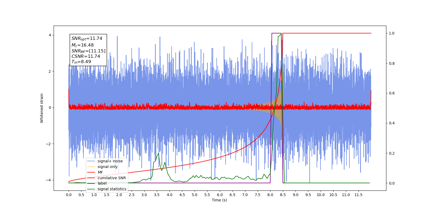Click x-axis tick label 5.5
Image resolution: width=429 pixels, height=214 pixels.
tap(207, 195)
